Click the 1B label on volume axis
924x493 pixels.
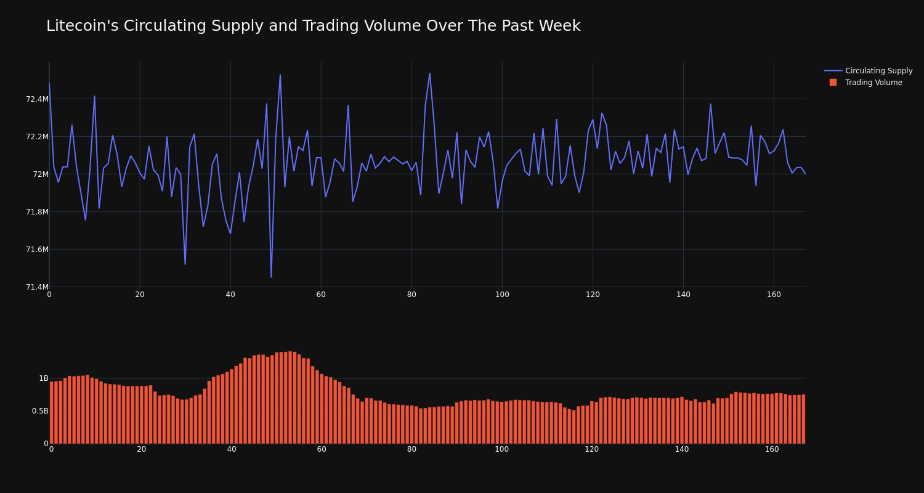44,378
